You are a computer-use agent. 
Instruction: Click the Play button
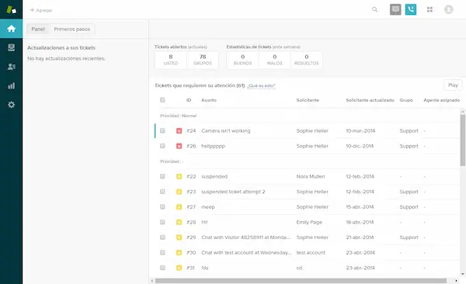453,85
